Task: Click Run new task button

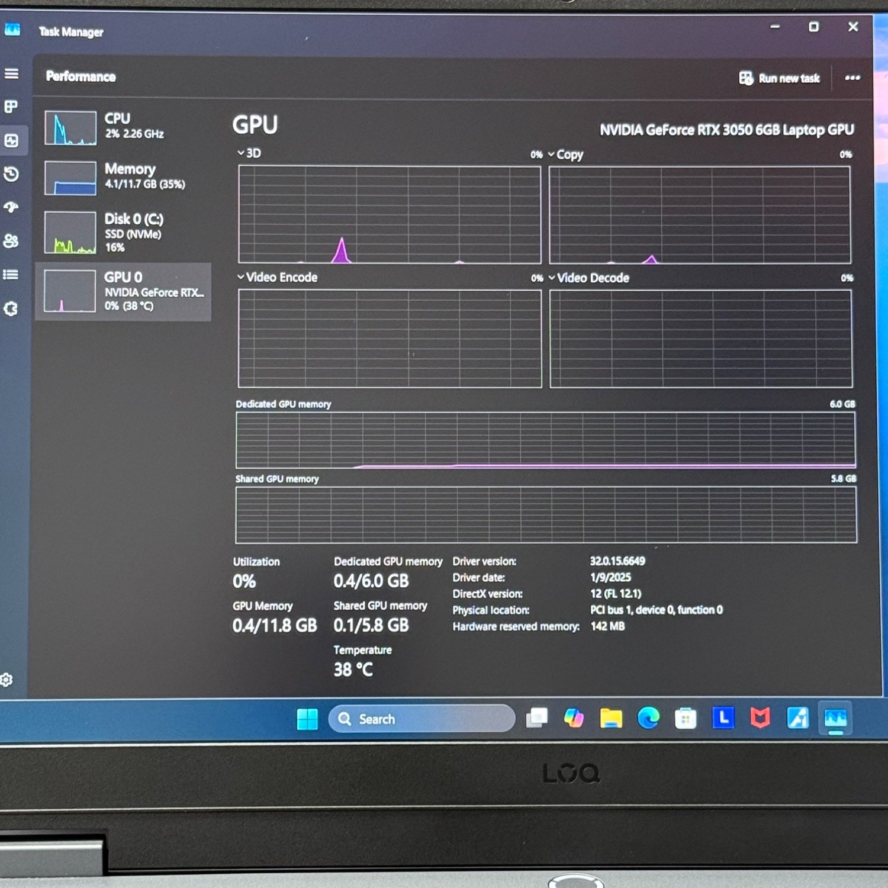Action: (x=780, y=78)
